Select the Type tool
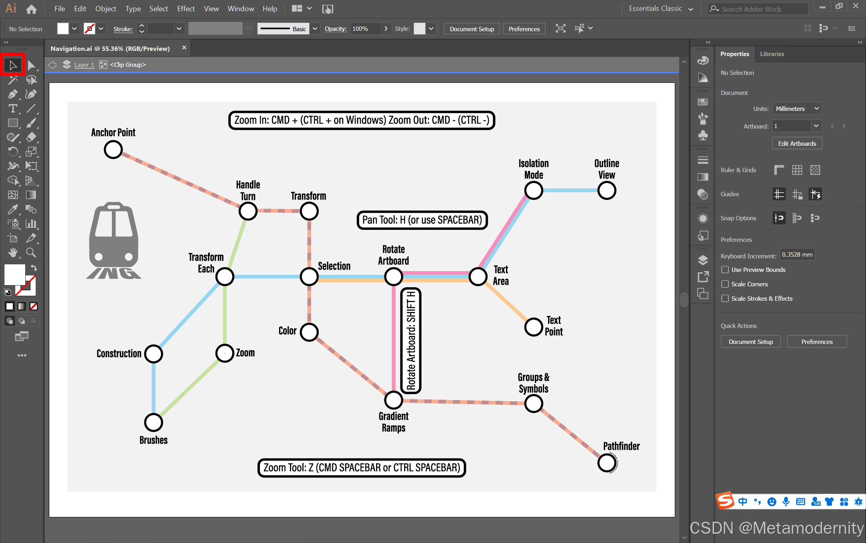Image resolution: width=866 pixels, height=543 pixels. click(x=12, y=109)
